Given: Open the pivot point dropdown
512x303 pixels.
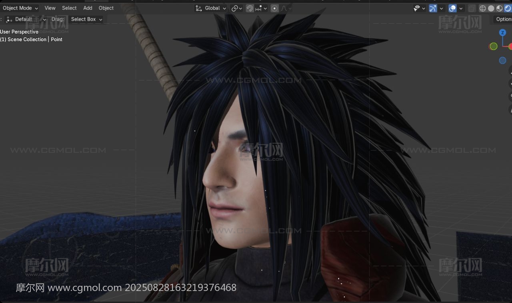Looking at the screenshot, I should [237, 8].
